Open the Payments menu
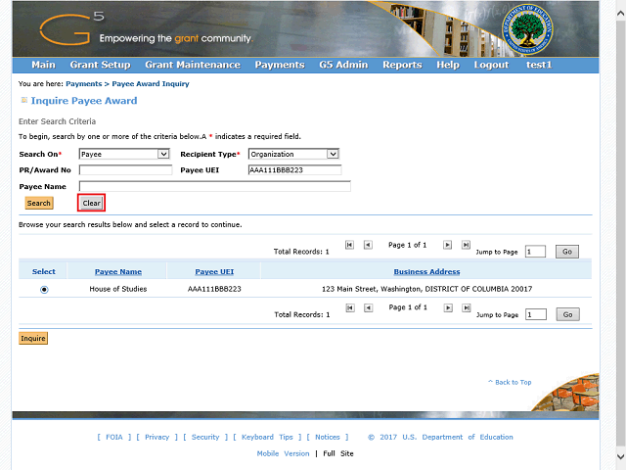The image size is (626, 470). (x=280, y=65)
